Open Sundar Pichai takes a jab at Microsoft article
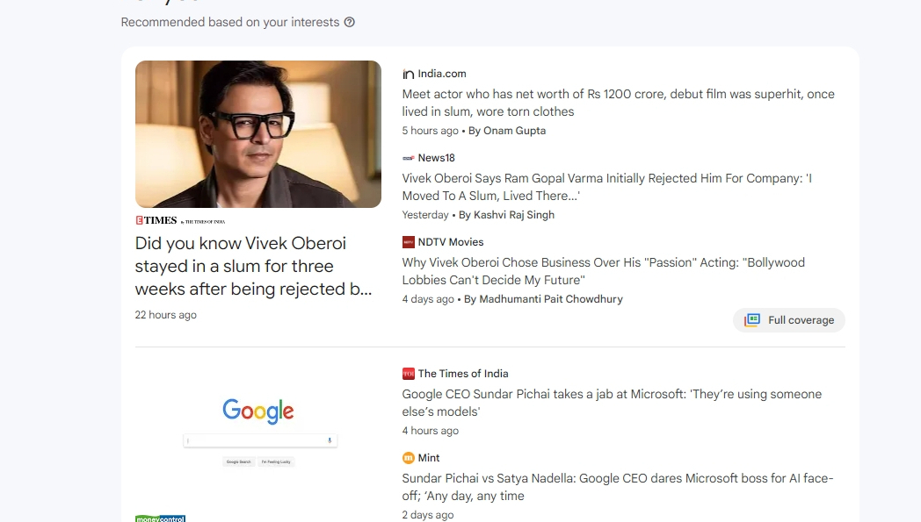 pyautogui.click(x=612, y=403)
